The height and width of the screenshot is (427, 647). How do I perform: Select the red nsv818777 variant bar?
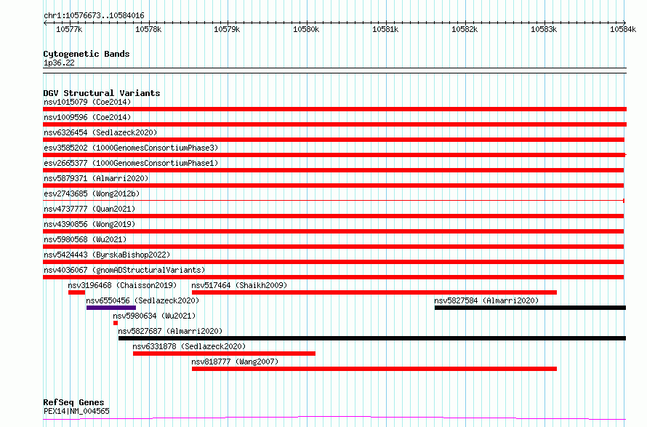click(x=374, y=369)
